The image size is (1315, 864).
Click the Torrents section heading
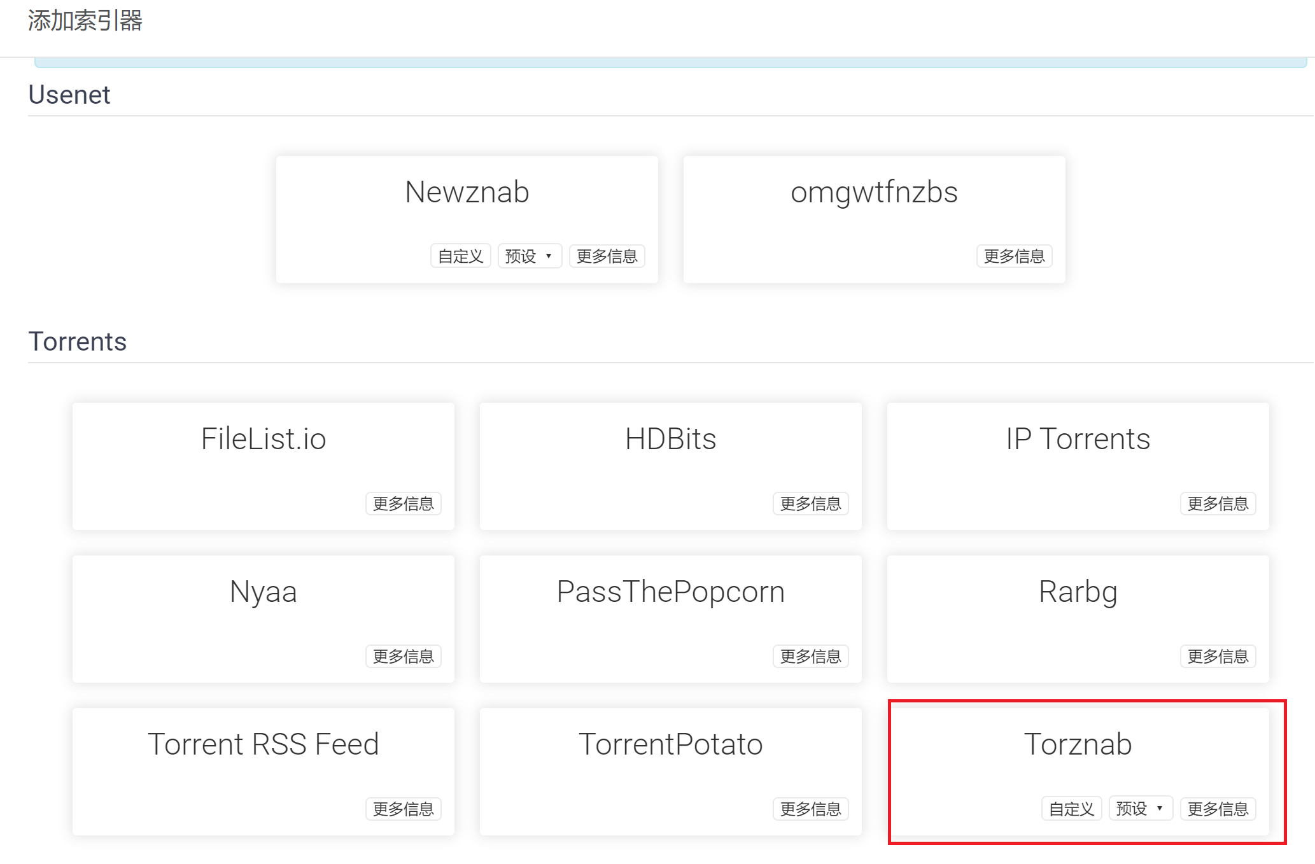click(78, 342)
